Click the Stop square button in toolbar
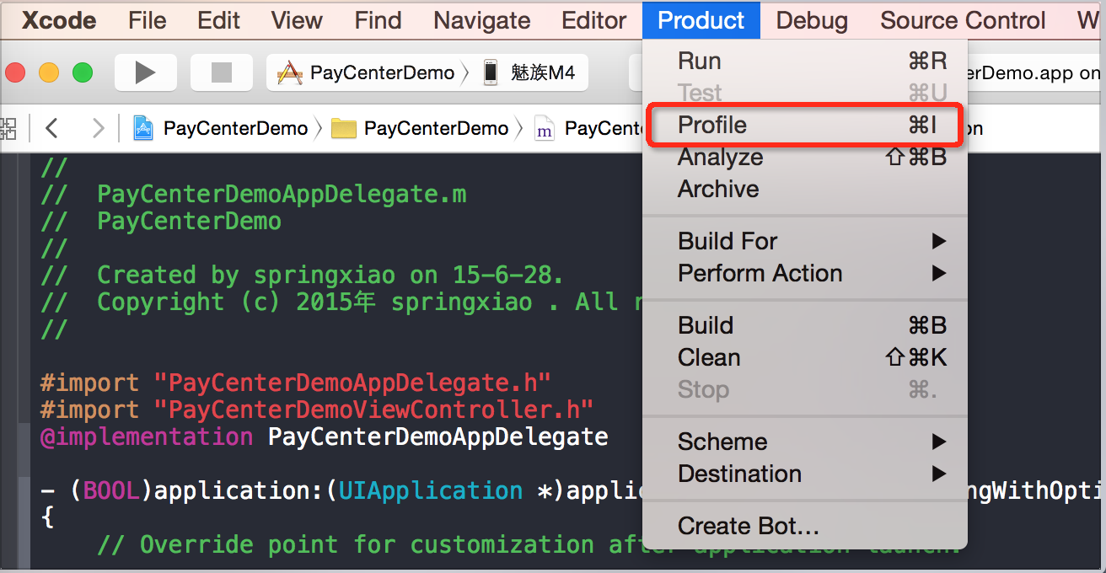This screenshot has height=573, width=1106. point(222,73)
